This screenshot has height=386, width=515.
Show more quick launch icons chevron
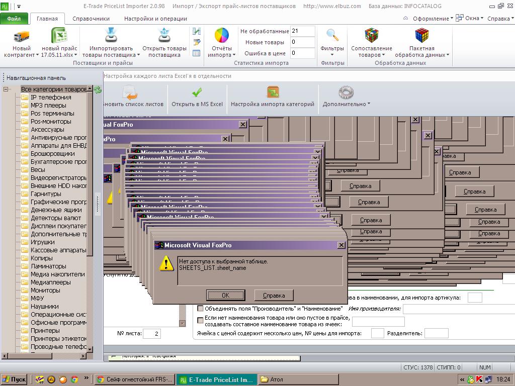tap(87, 378)
